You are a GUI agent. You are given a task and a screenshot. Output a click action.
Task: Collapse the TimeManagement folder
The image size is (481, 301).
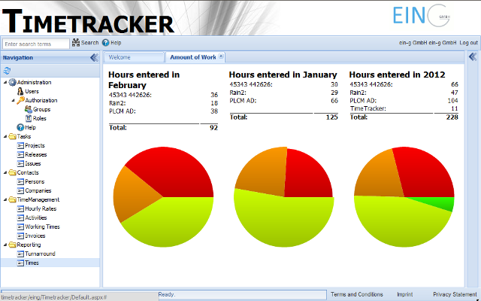pyautogui.click(x=4, y=200)
